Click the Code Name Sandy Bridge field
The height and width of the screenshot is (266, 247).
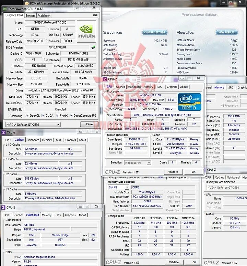[x=138, y=100]
